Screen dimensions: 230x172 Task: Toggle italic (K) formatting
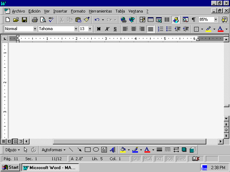click(107, 29)
